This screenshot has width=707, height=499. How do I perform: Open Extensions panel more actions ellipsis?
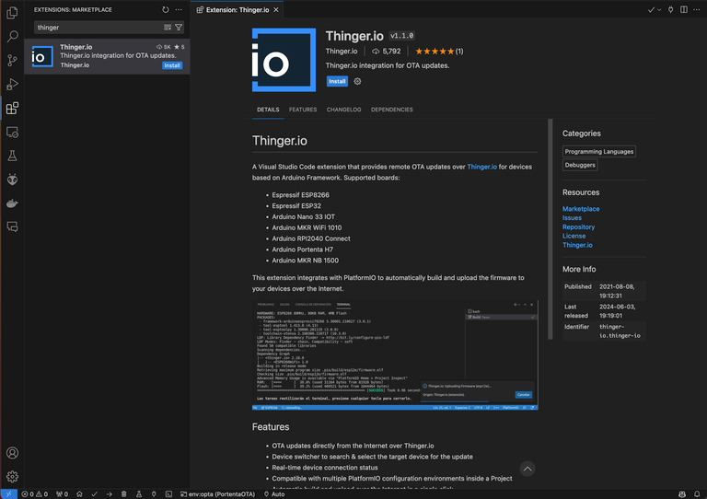pos(180,9)
